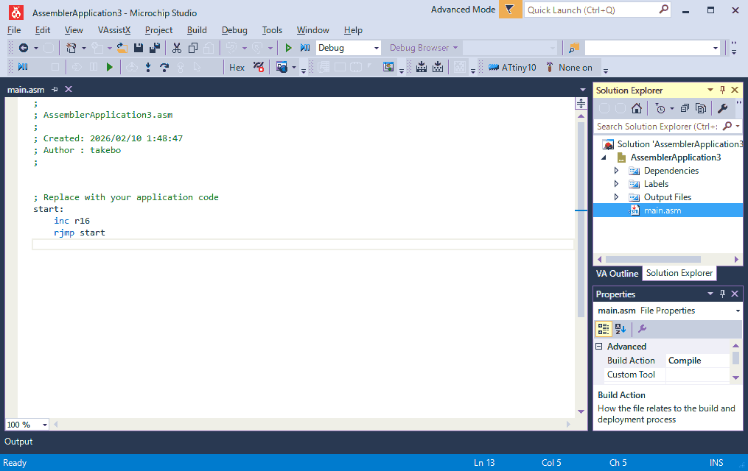The width and height of the screenshot is (748, 471).
Task: Click the second Device Programming chip icon
Action: tap(438, 67)
